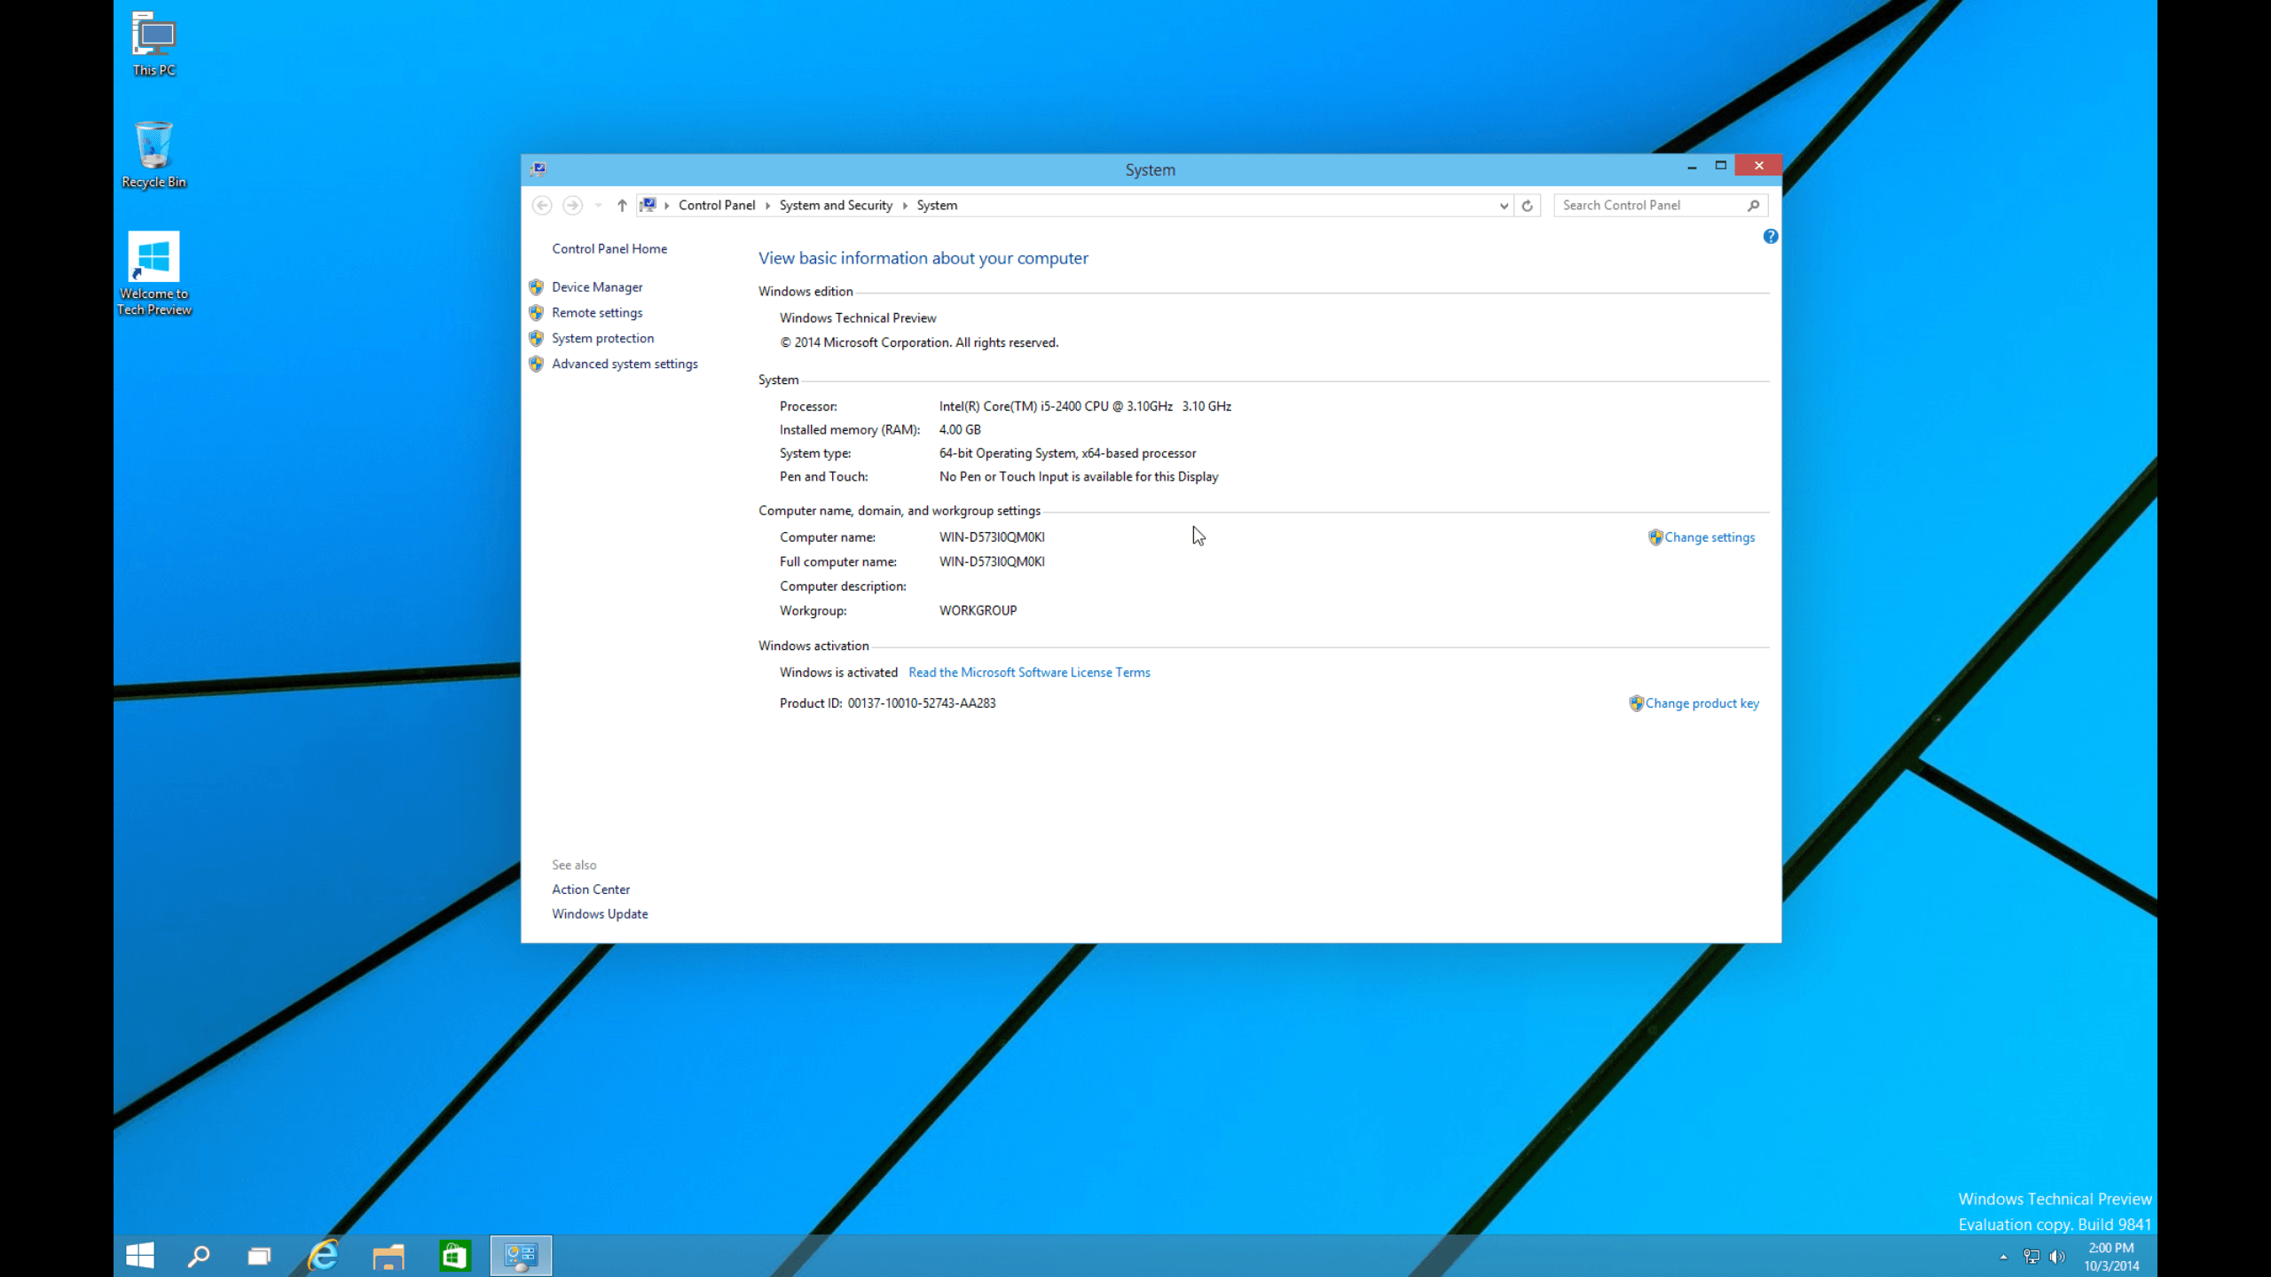Image resolution: width=2271 pixels, height=1277 pixels.
Task: Click the search magnifier icon
Action: 1754,206
